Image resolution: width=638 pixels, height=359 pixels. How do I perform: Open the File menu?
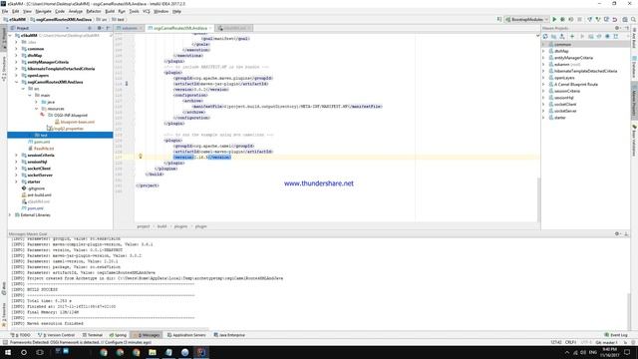[x=5, y=11]
